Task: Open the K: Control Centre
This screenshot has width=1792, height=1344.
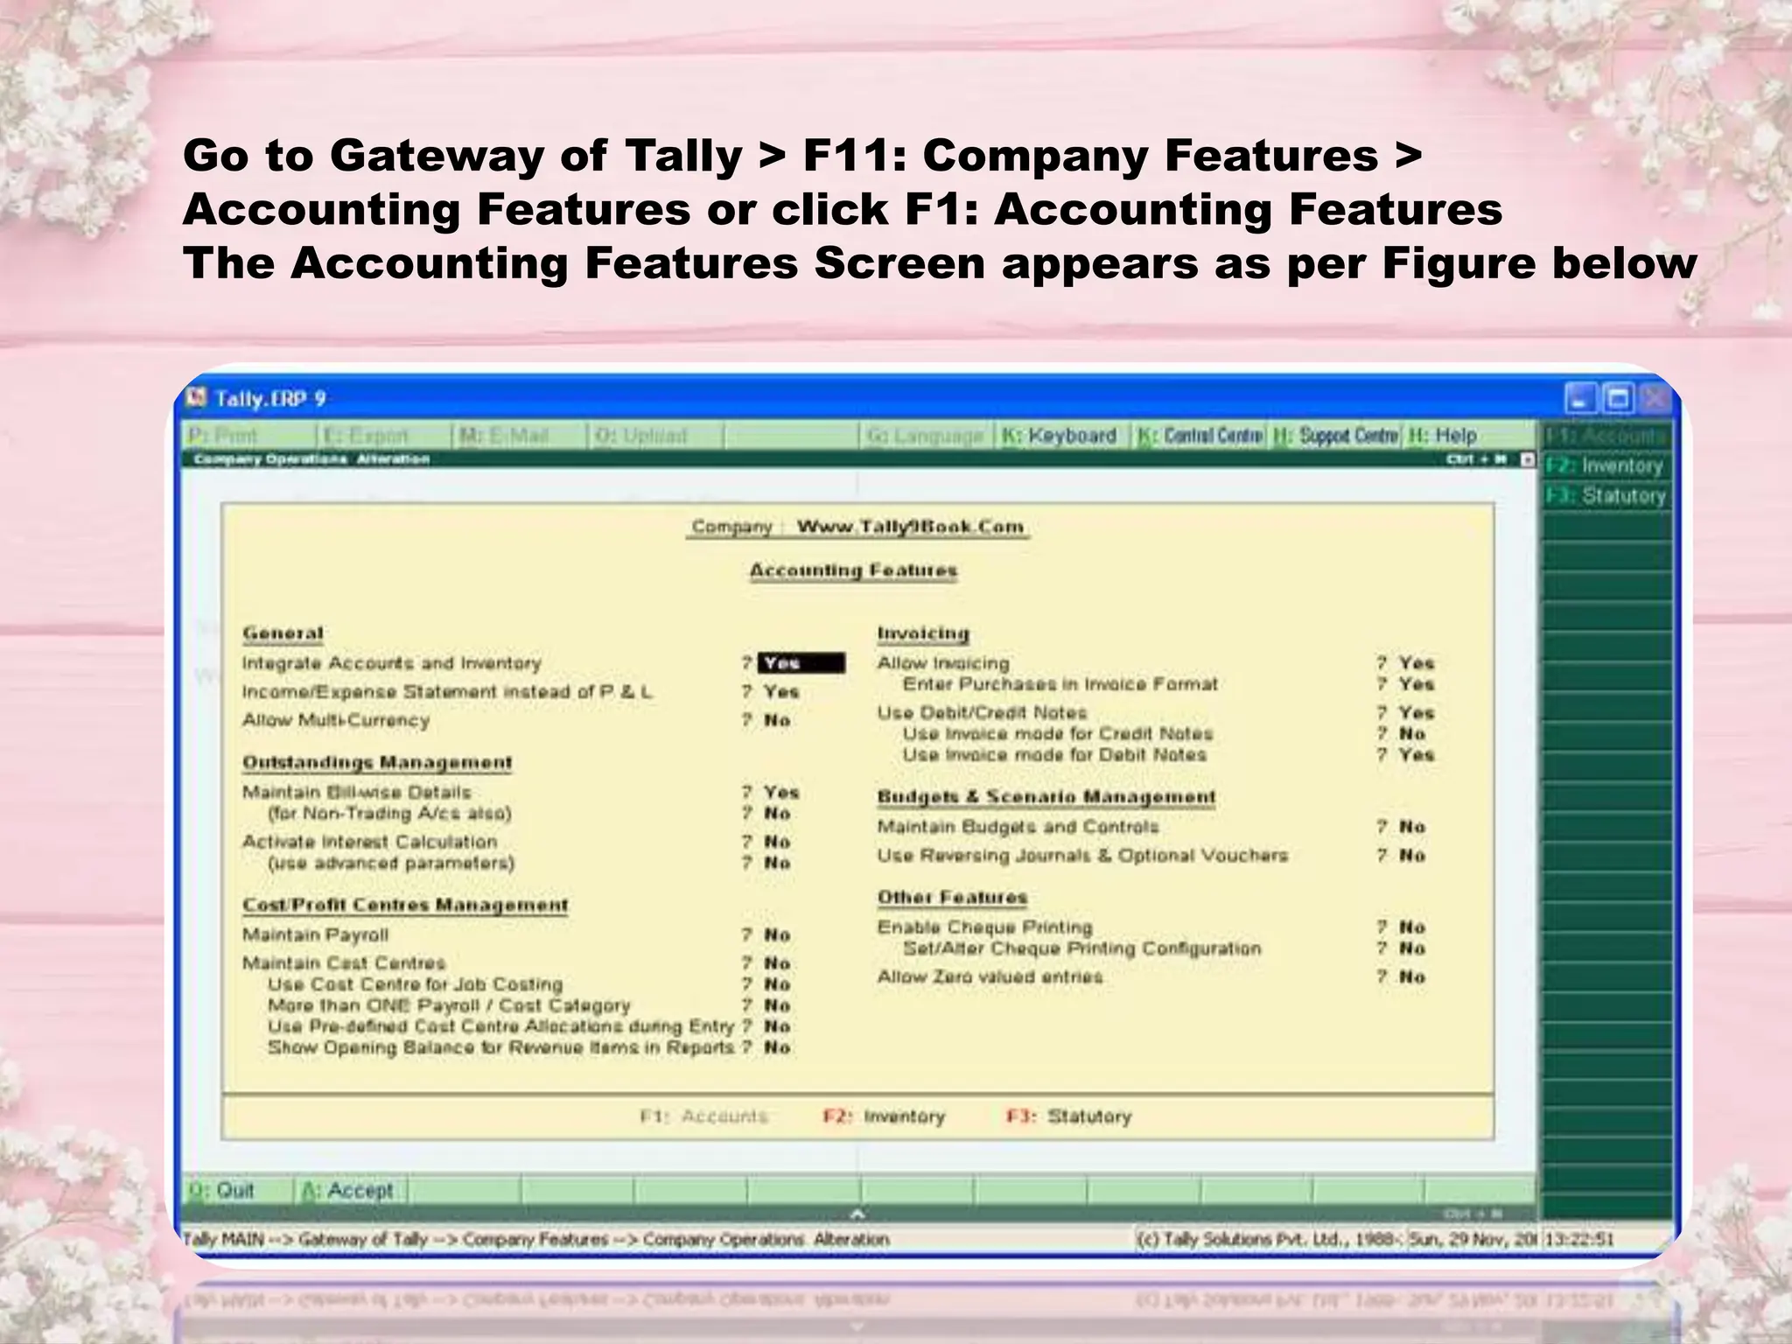Action: tap(1200, 435)
